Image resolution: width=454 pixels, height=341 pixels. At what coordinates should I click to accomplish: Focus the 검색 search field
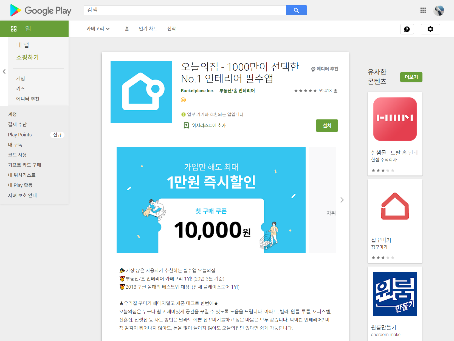tap(185, 10)
